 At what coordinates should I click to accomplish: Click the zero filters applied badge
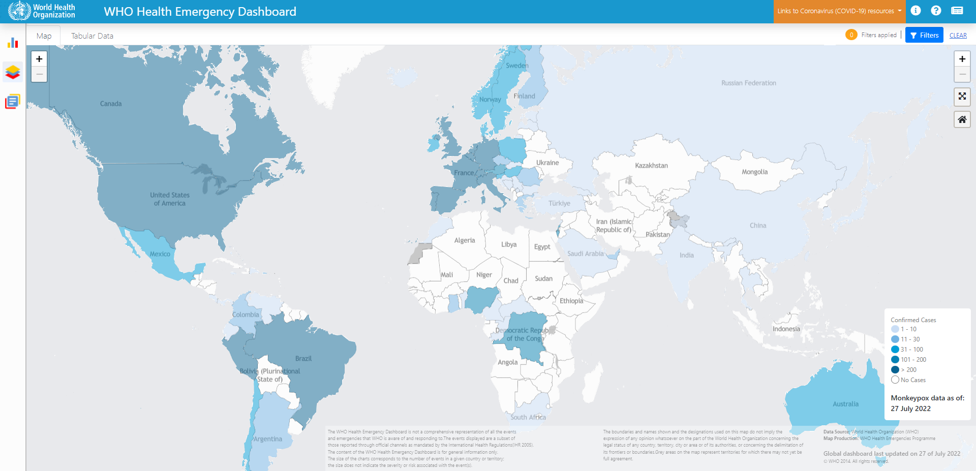851,35
